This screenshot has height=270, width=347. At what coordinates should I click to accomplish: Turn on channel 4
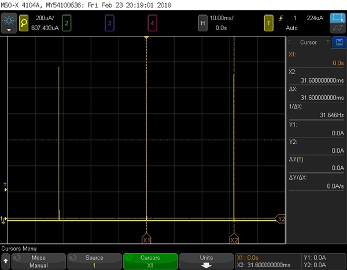(152, 23)
